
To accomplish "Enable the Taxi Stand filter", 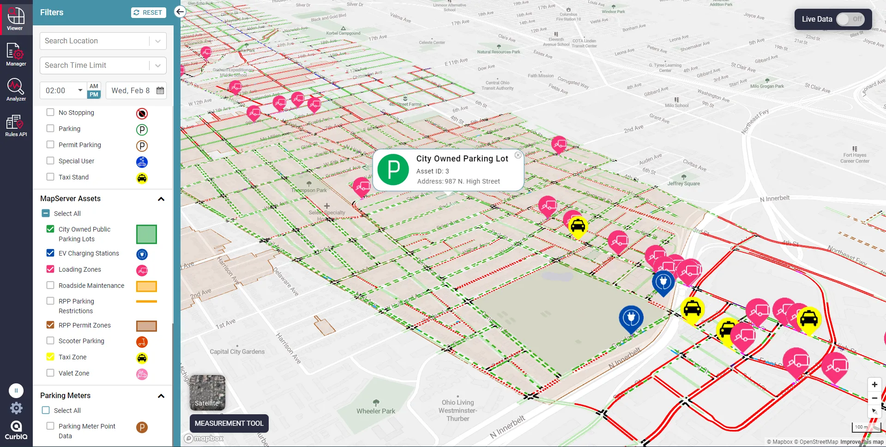I will tap(50, 177).
